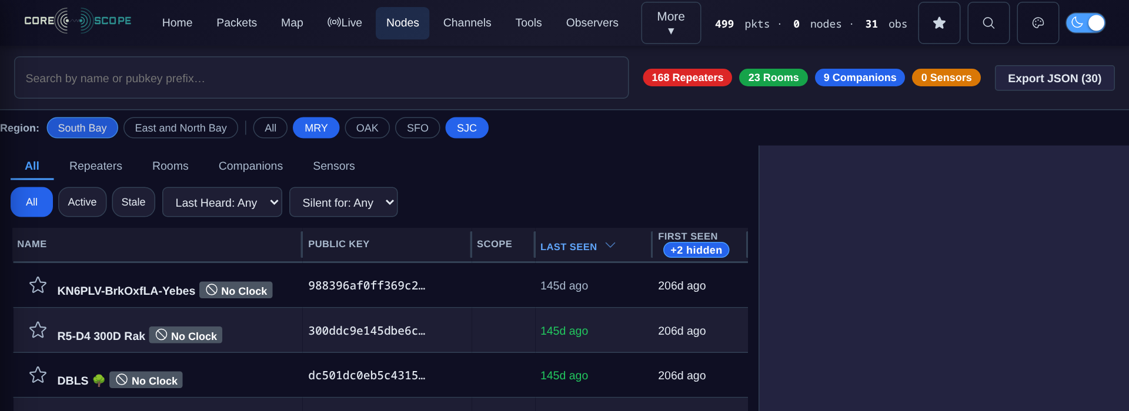Click the CoreScope logo
The image size is (1129, 411).
(x=78, y=21)
